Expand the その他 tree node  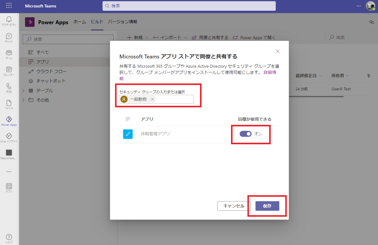23,100
